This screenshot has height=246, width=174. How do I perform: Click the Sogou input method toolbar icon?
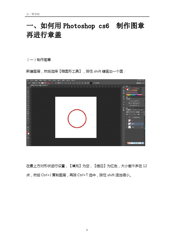tap(128, 143)
